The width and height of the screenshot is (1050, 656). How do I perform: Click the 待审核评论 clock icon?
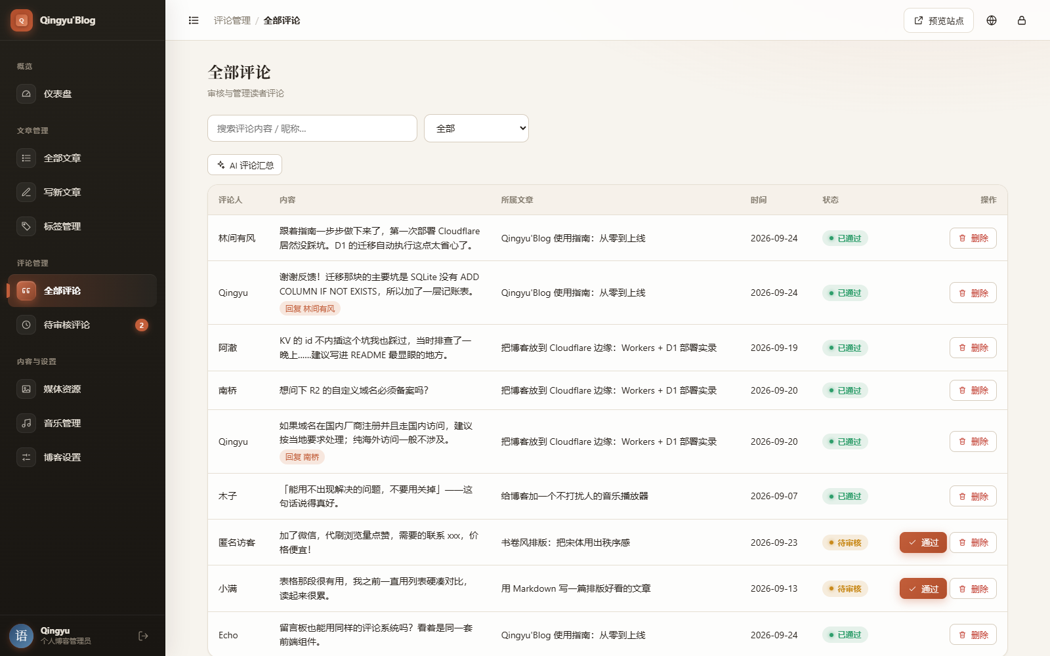pos(26,325)
